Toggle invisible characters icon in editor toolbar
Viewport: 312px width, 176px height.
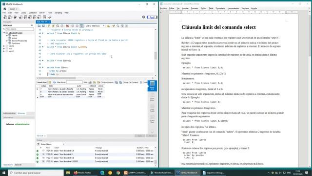tap(122, 26)
